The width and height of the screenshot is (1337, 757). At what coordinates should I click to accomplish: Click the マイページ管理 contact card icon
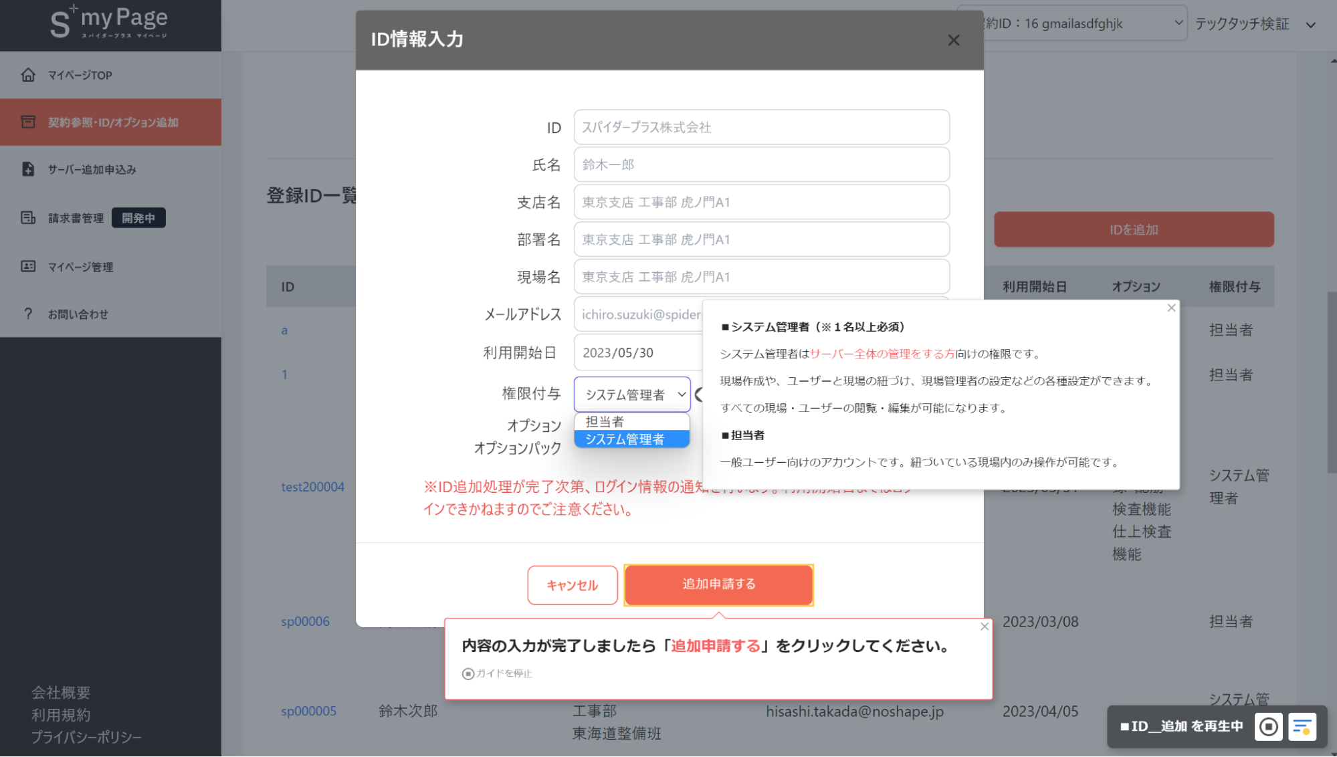point(27,266)
